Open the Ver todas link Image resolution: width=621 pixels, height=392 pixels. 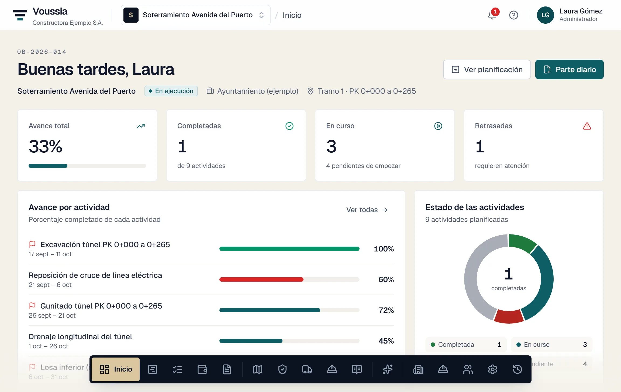(x=367, y=210)
